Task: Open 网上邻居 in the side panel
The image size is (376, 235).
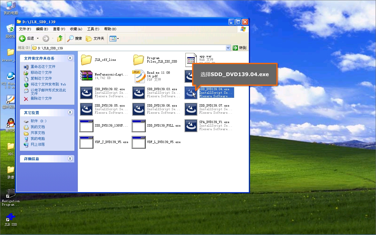Action: click(x=38, y=145)
